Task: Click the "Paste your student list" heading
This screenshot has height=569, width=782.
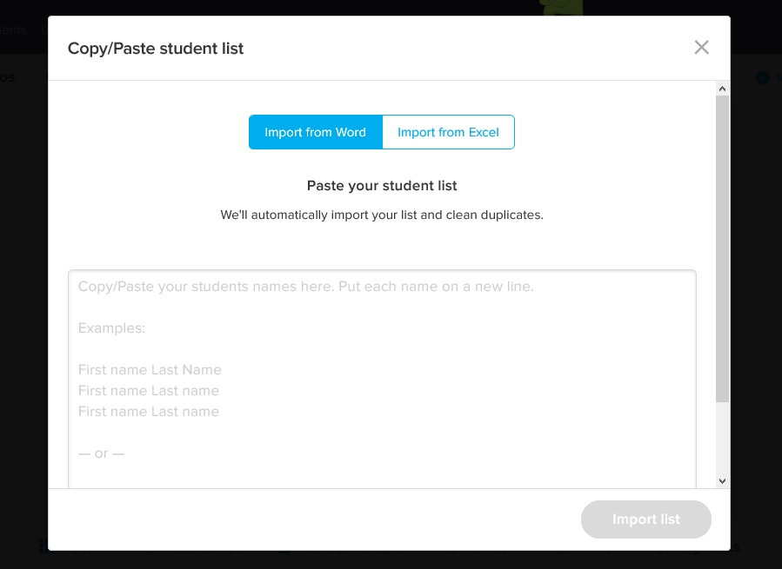Action: [x=382, y=186]
